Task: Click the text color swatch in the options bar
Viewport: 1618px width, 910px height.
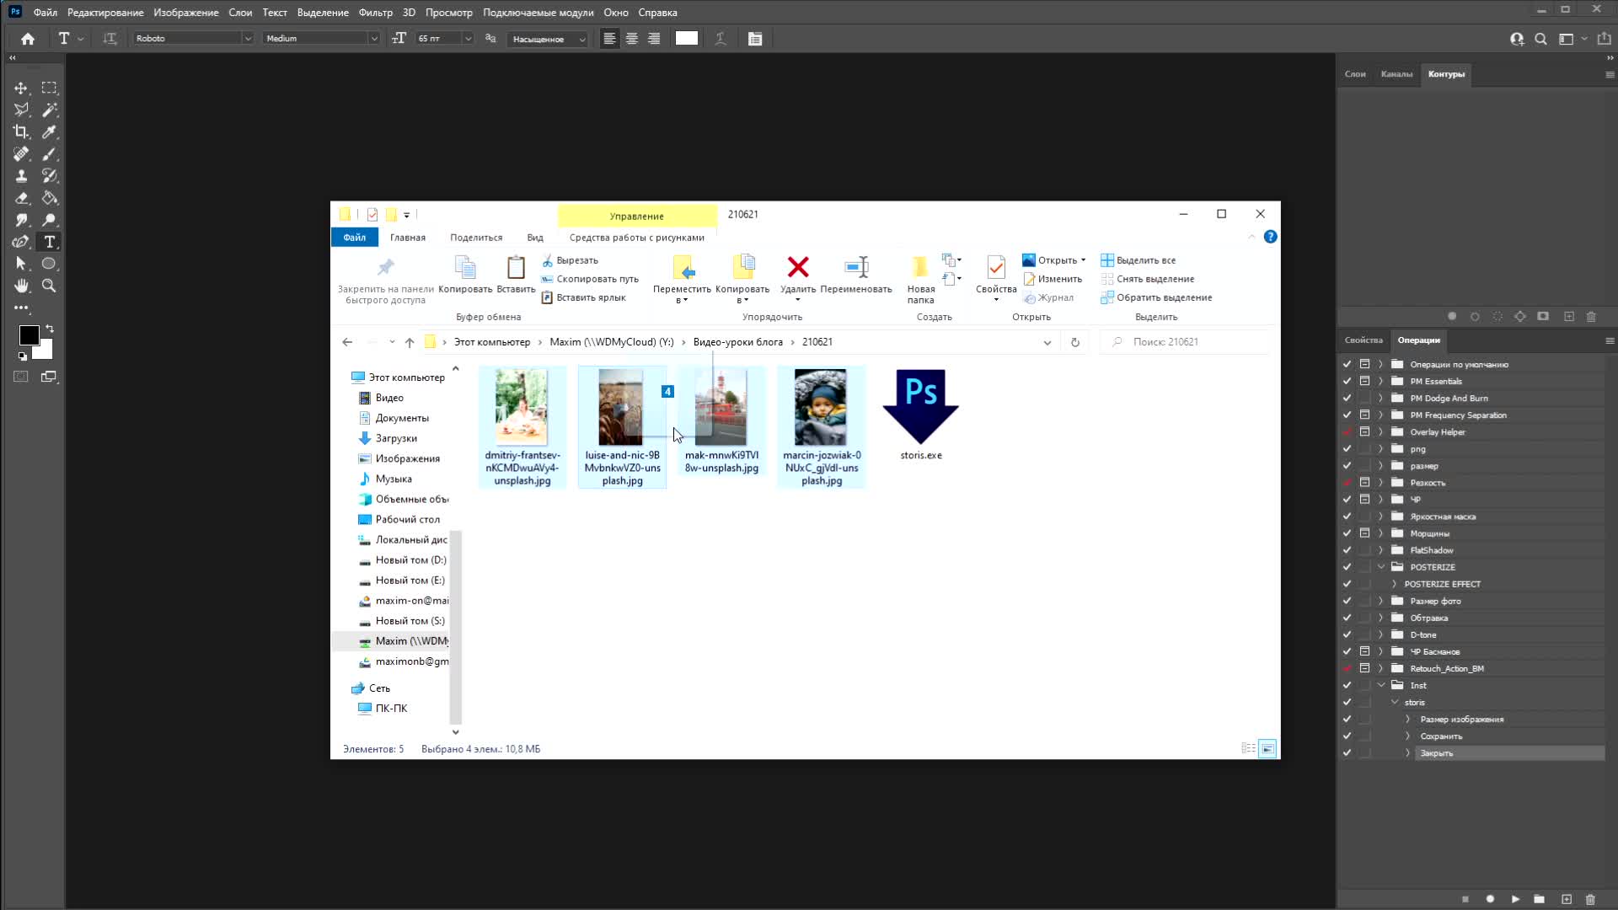Action: [x=687, y=39]
